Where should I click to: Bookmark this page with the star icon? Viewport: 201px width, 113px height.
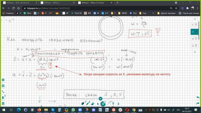(176, 8)
